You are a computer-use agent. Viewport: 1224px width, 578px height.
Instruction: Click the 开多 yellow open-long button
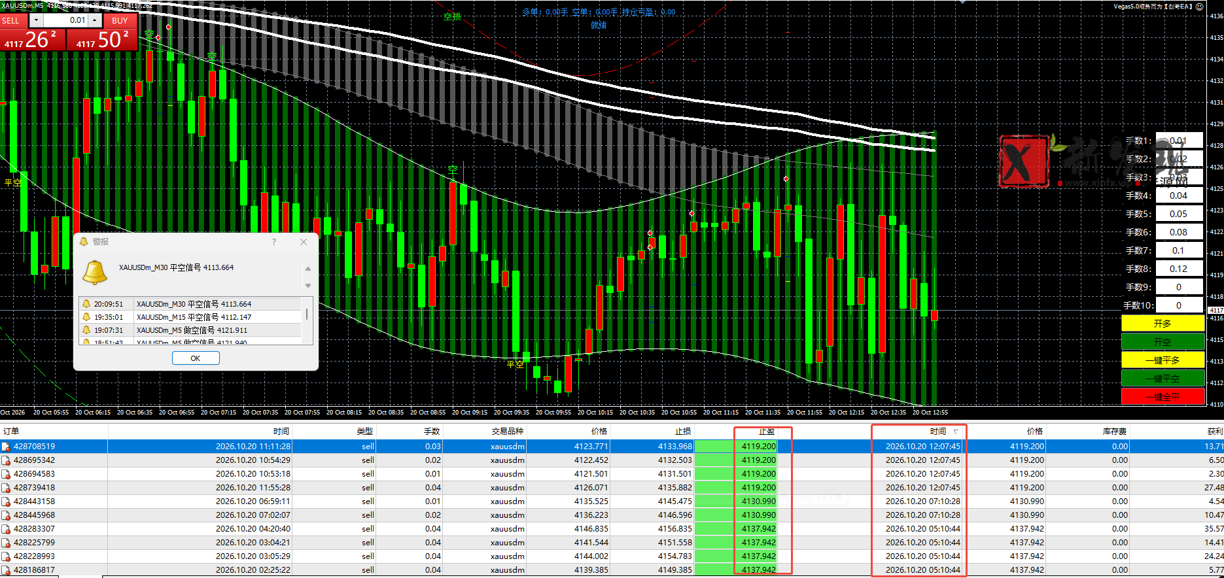(x=1163, y=324)
